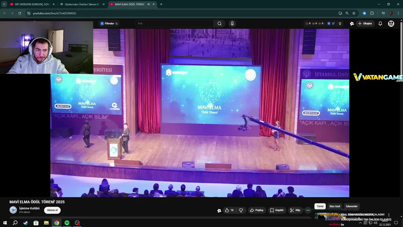
Task: Click the list icon beside IQ icon
Action: [x=333, y=24]
